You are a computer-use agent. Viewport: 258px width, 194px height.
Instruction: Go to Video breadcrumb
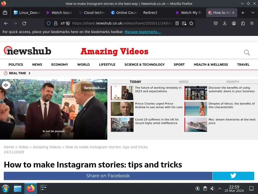(23, 147)
